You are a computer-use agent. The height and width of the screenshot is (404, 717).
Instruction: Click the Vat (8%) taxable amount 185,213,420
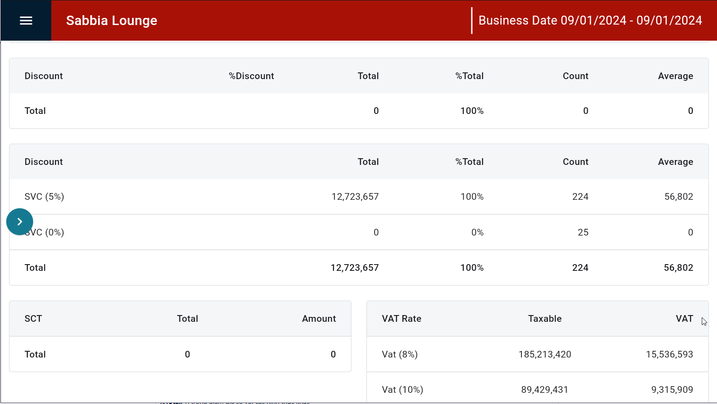click(545, 354)
